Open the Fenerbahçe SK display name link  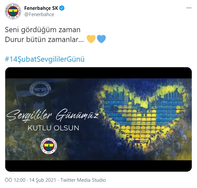[x=41, y=8]
